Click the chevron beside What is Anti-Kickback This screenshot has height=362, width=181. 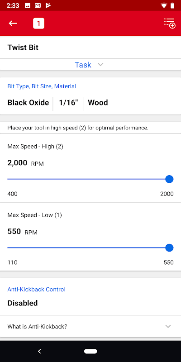[168, 326]
